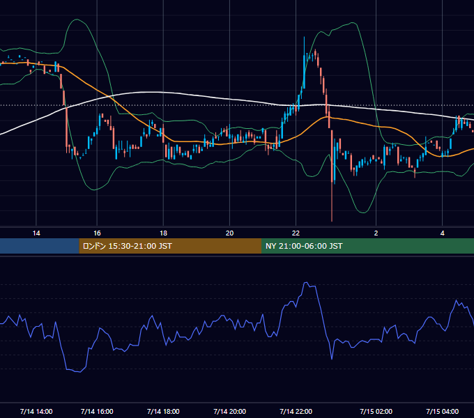The width and height of the screenshot is (474, 418).
Task: Click the 7/15 02:00 indicator axis label
Action: [376, 411]
